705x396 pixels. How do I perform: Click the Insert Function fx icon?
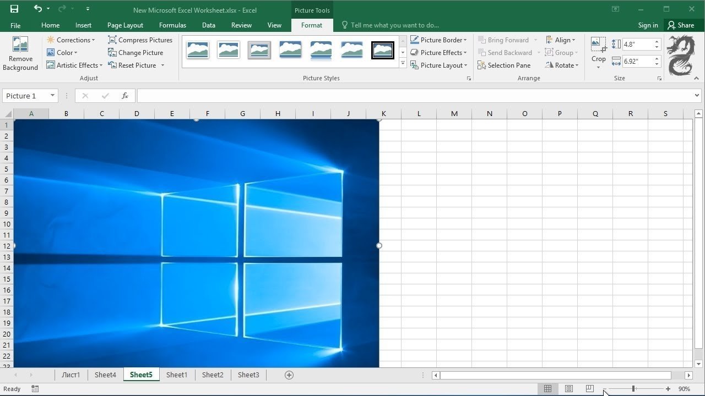click(x=125, y=96)
